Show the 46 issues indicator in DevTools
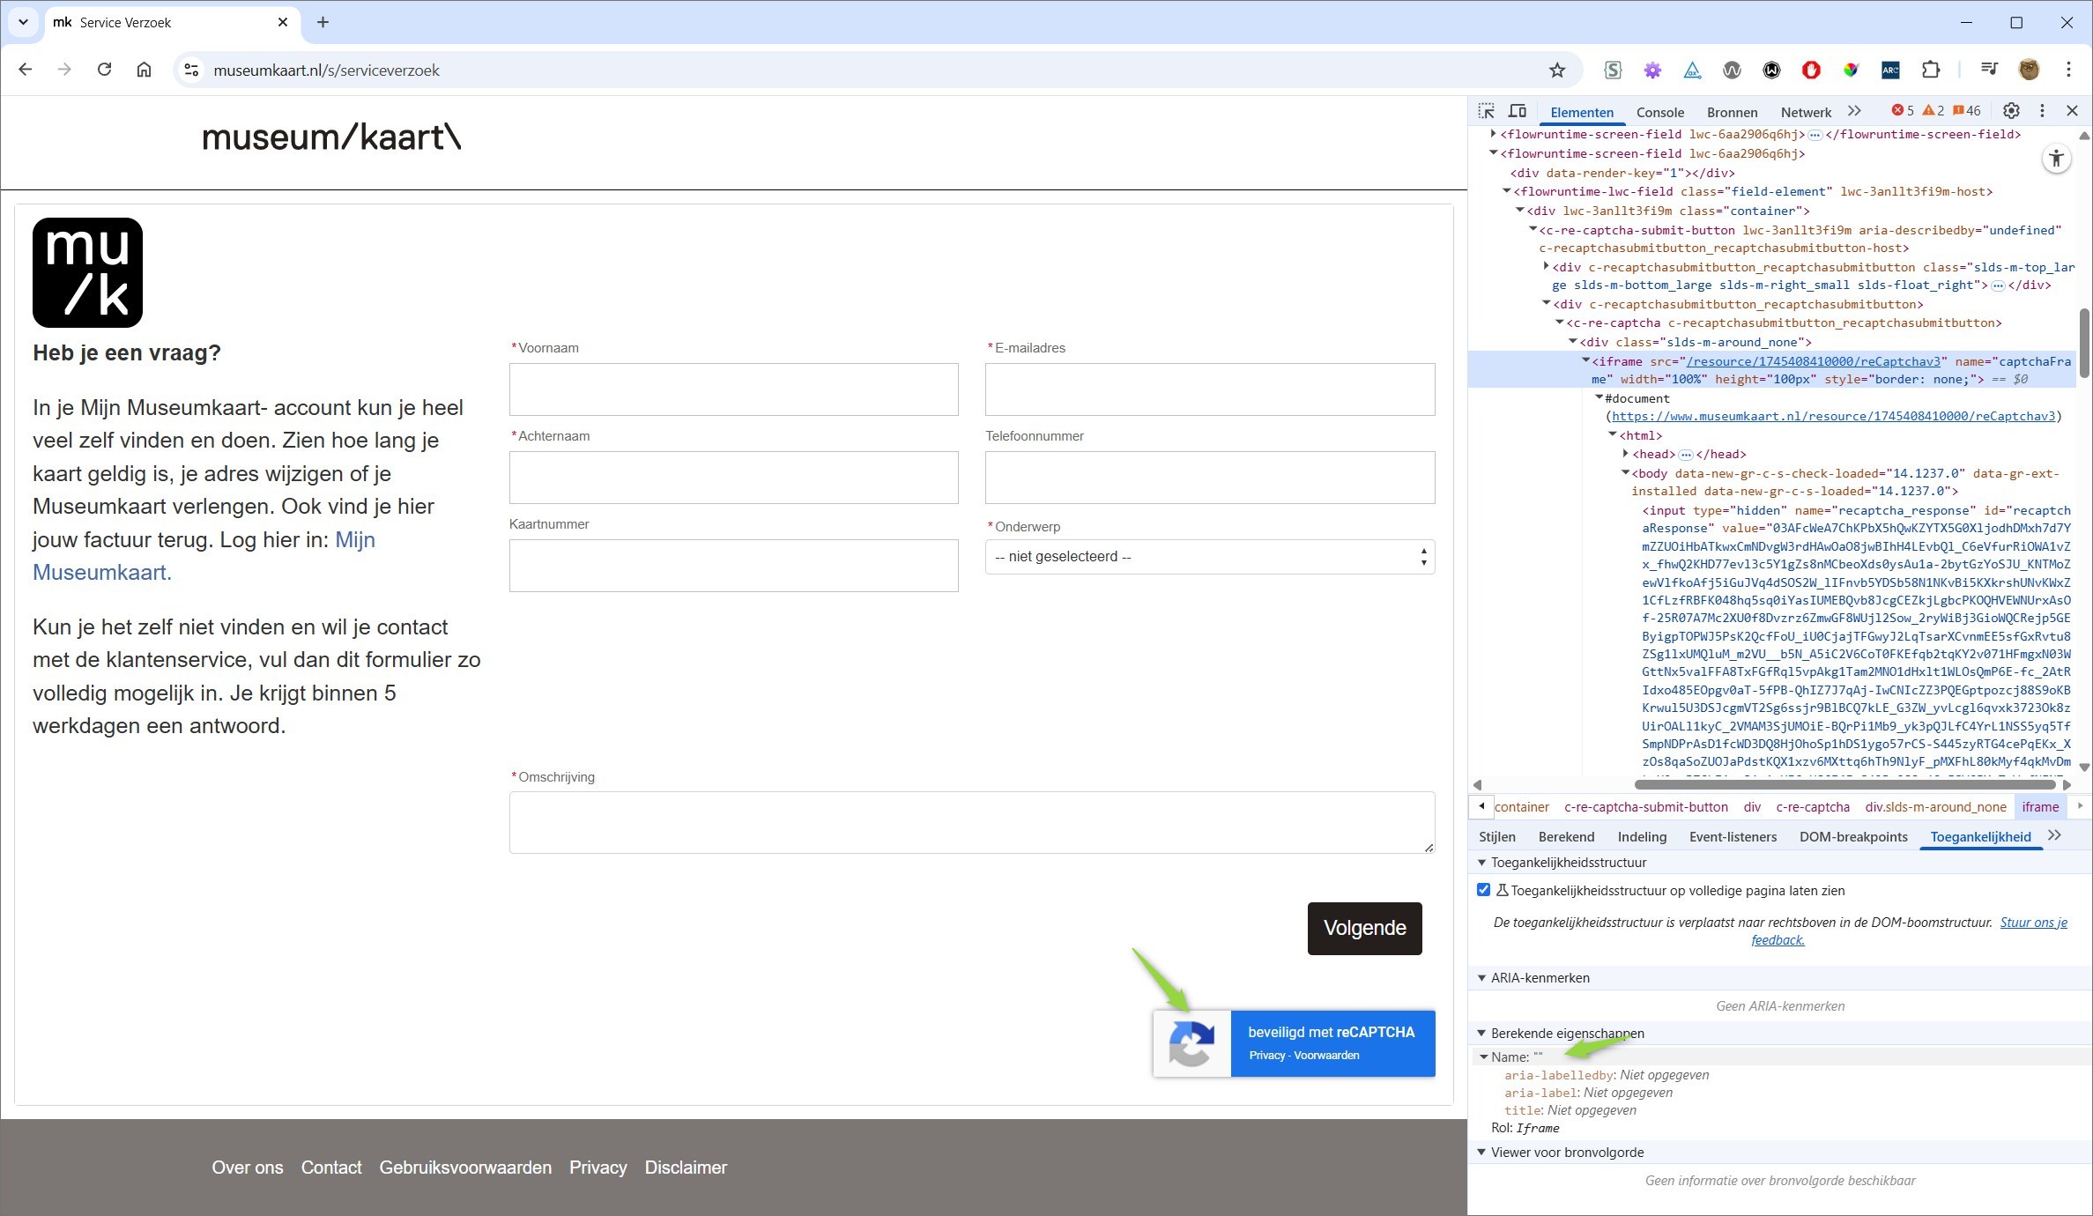The width and height of the screenshot is (2093, 1216). click(x=1967, y=111)
